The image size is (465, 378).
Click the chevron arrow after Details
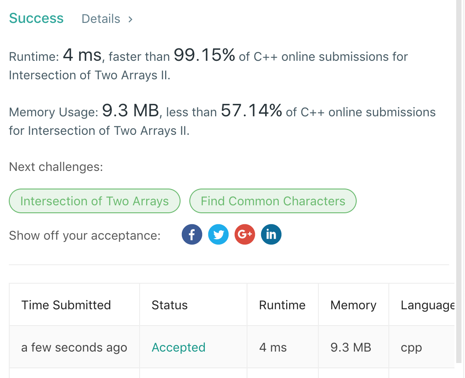pyautogui.click(x=130, y=19)
